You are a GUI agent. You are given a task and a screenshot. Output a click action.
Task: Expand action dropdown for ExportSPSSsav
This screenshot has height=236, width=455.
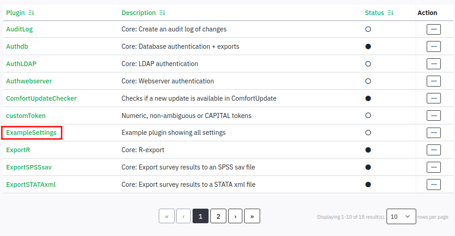pos(433,167)
